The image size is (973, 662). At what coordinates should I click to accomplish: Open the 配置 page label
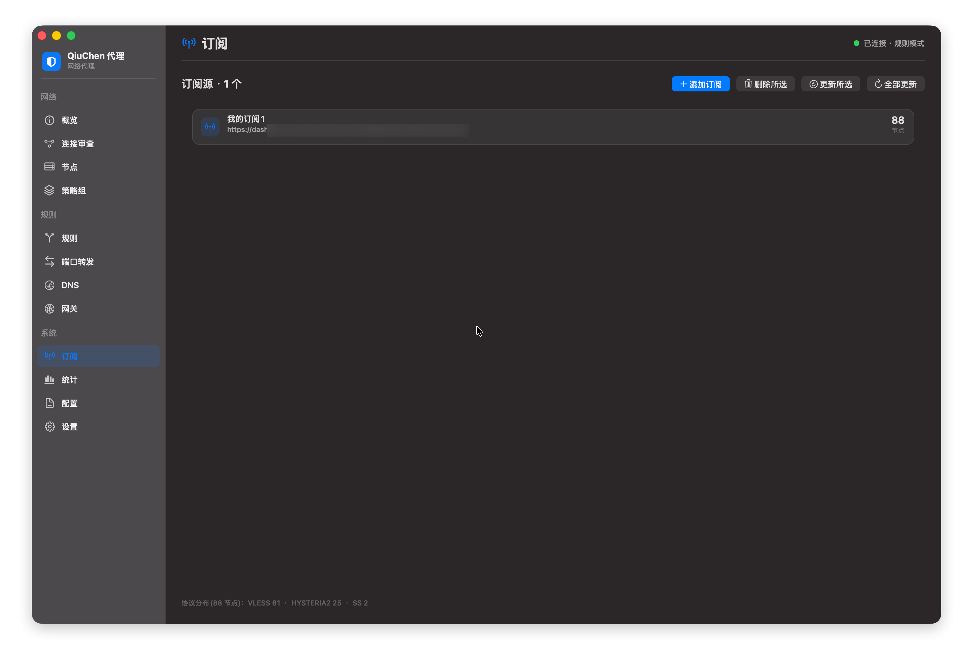point(69,403)
